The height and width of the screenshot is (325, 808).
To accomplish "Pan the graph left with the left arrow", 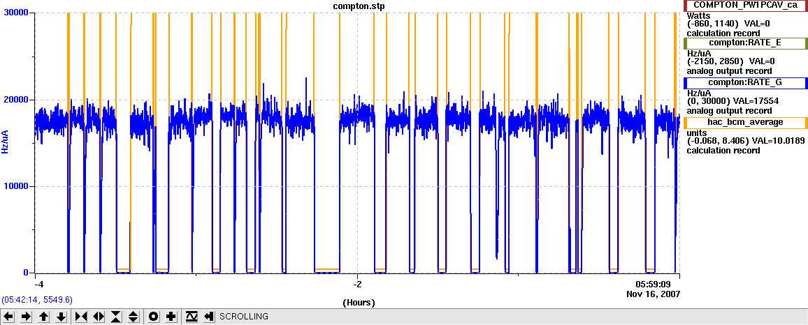I will tap(9, 316).
